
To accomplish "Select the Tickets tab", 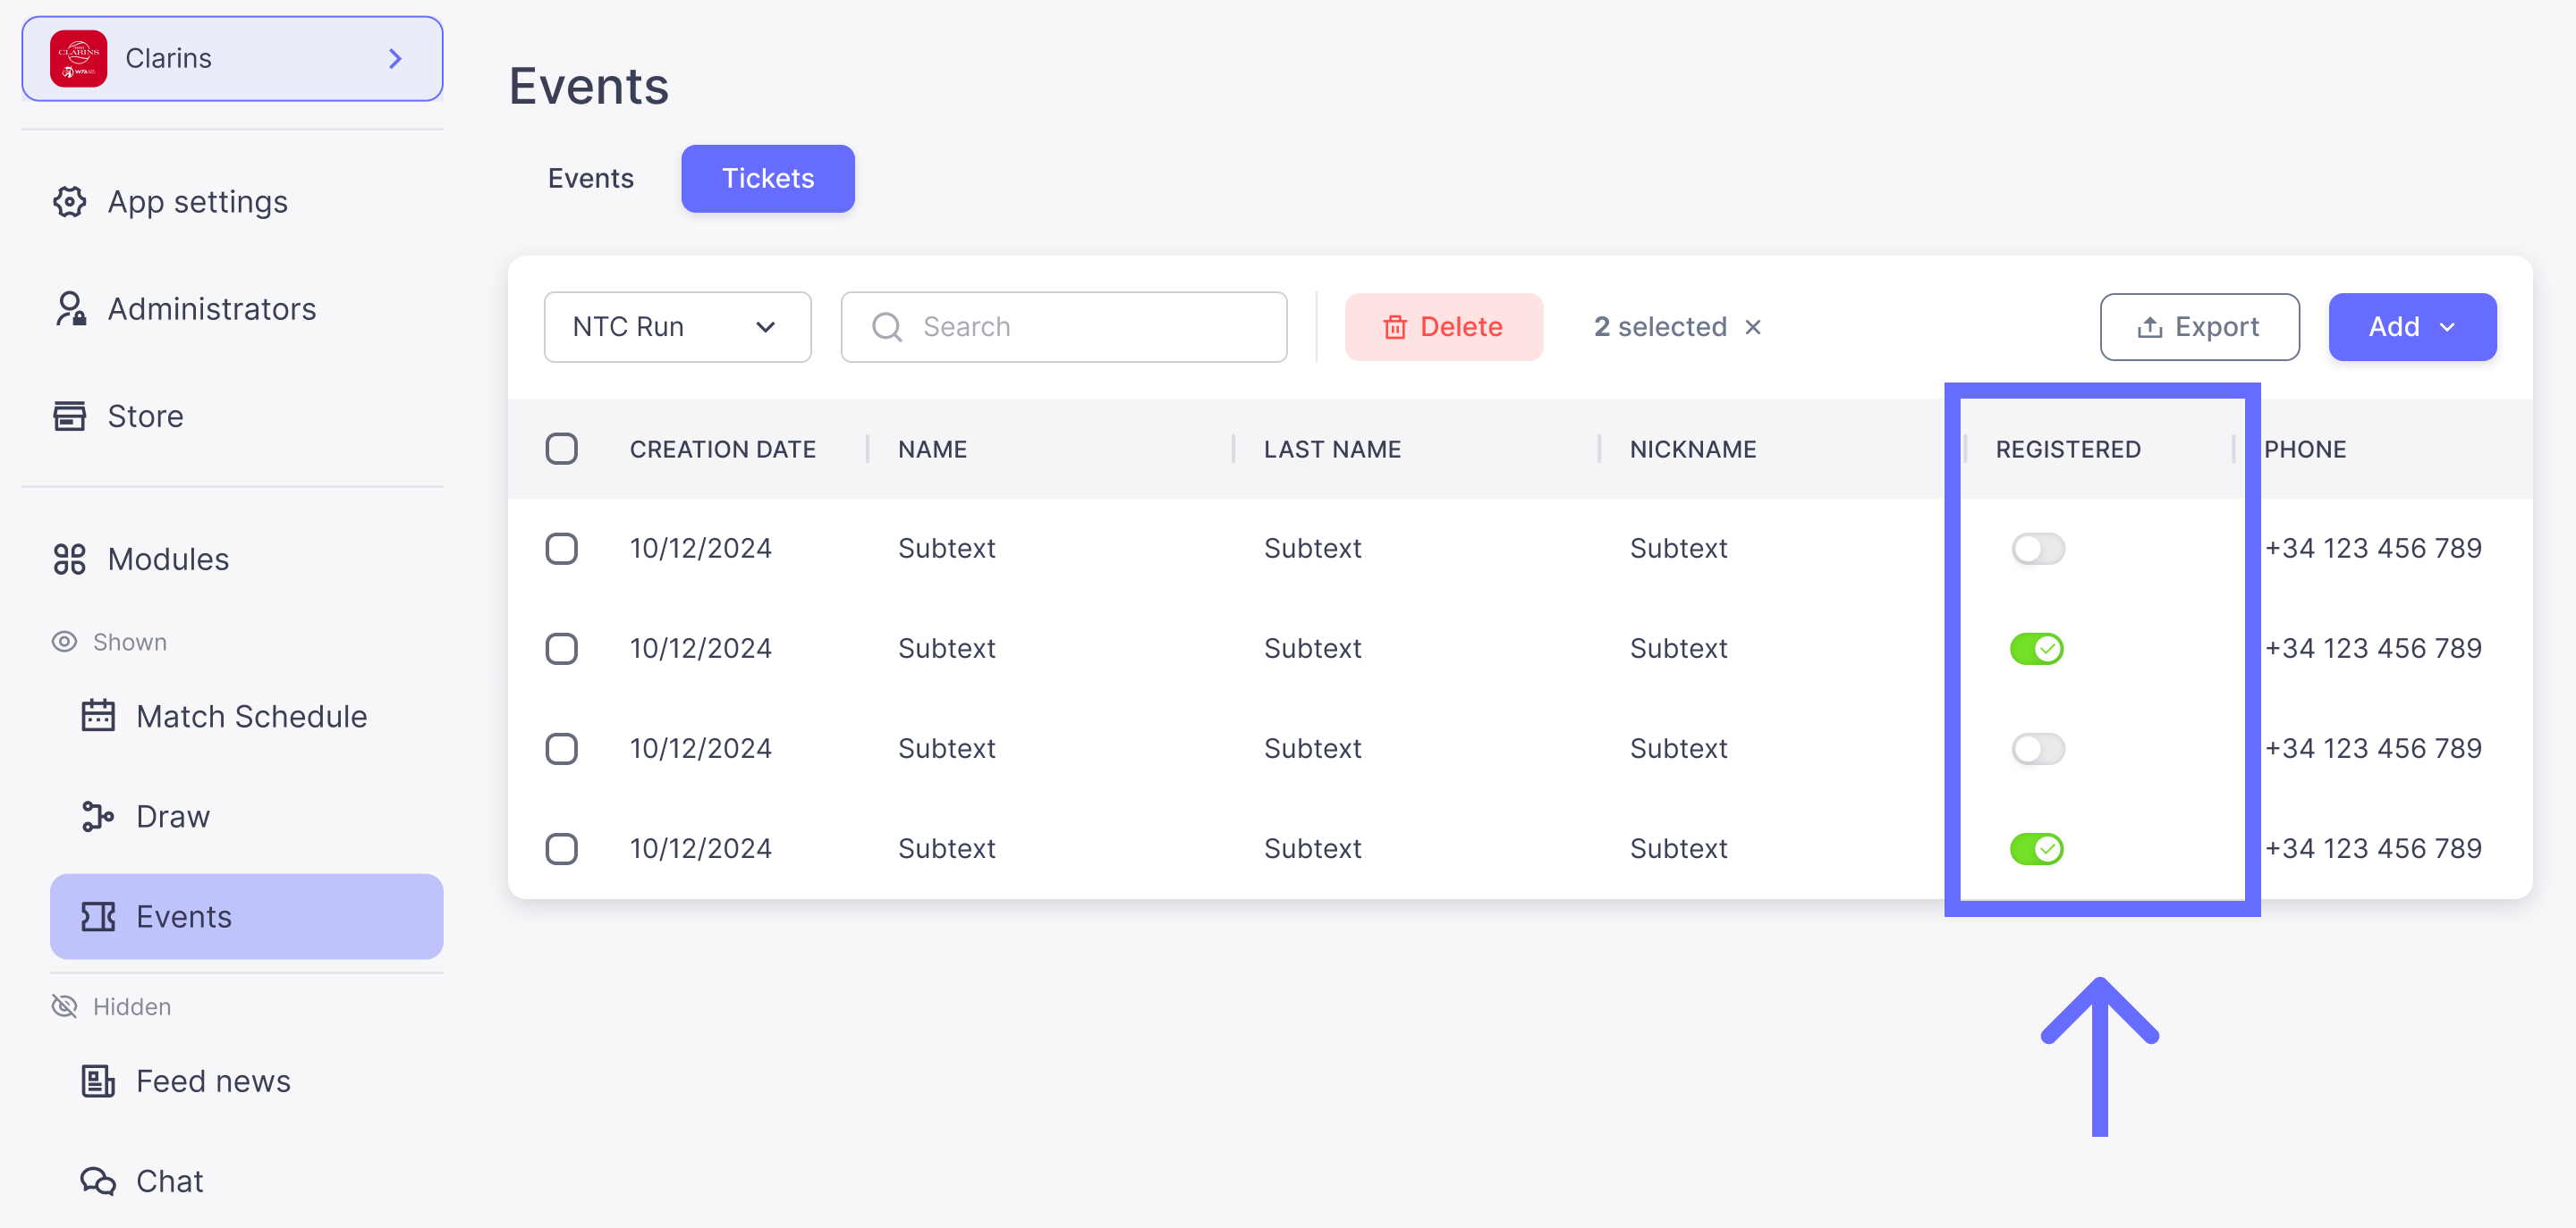I will click(767, 178).
